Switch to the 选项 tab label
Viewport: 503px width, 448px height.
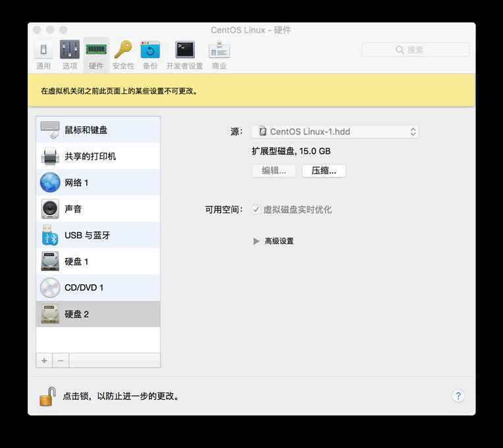click(70, 66)
